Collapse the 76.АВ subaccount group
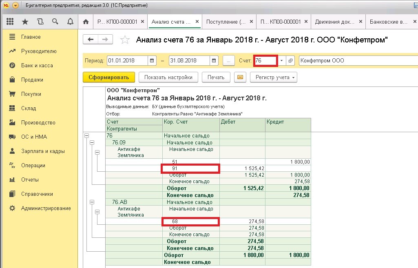The height and width of the screenshot is (268, 418). click(x=92, y=202)
